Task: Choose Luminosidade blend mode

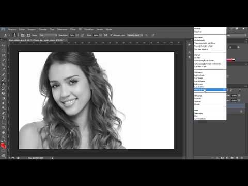Action: coord(210,119)
